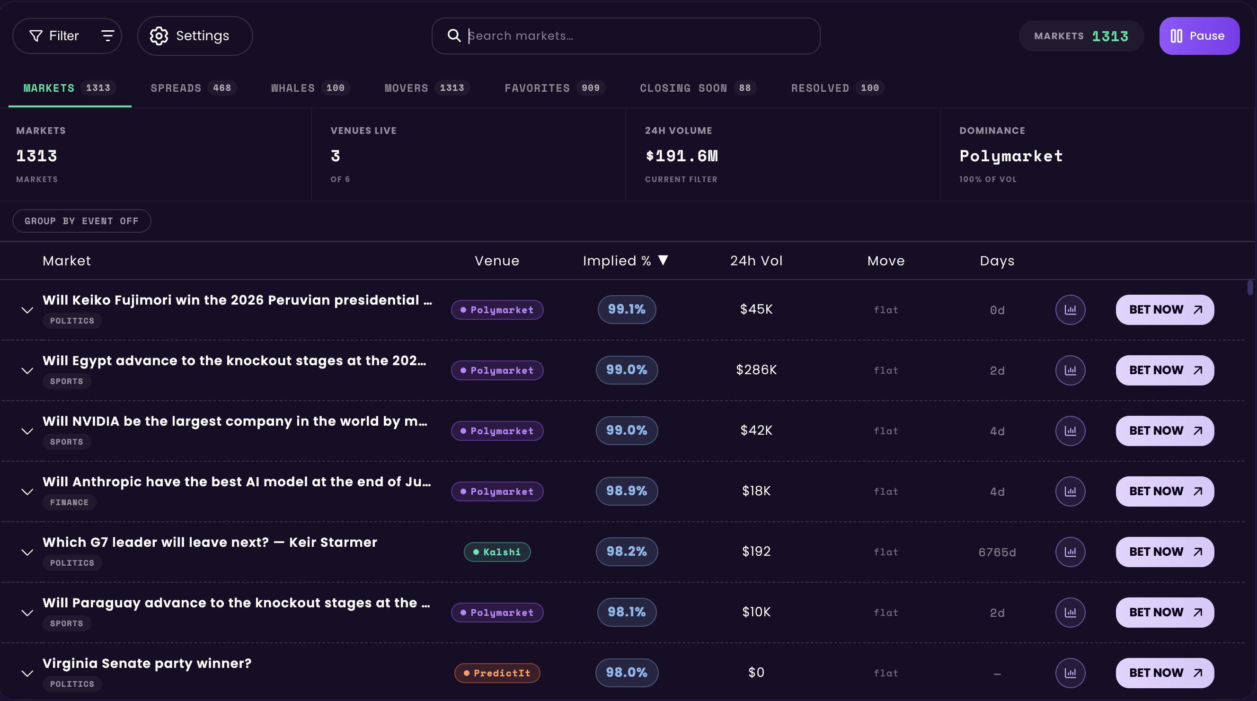Expand the Paraguay knockout stages row
Viewport: 1257px width, 701px height.
(x=27, y=613)
